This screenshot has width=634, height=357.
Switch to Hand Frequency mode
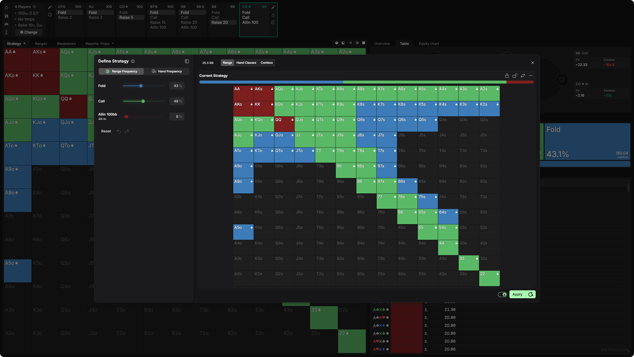167,71
